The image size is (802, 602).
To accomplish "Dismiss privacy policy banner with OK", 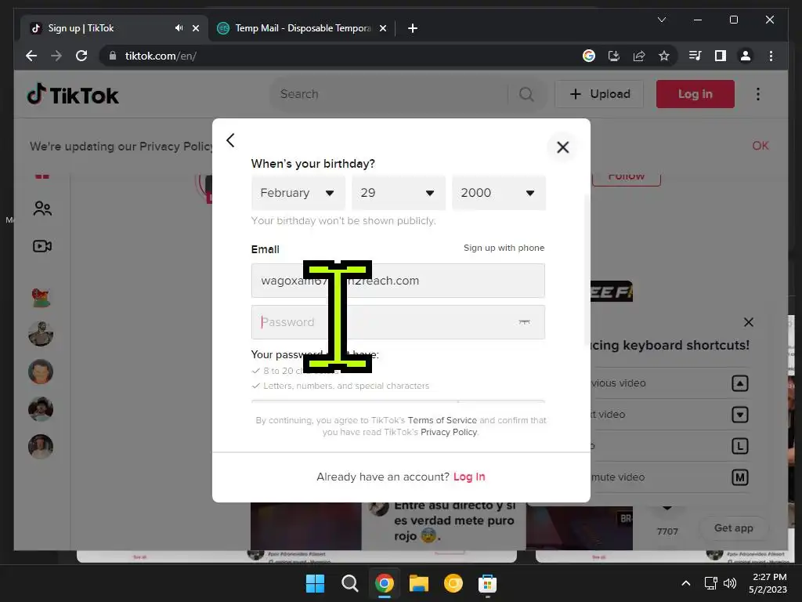I will point(760,146).
